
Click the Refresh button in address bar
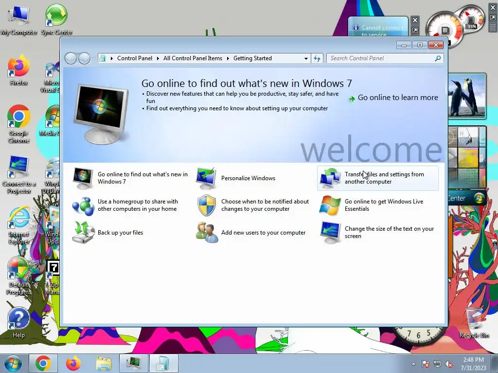pyautogui.click(x=317, y=58)
